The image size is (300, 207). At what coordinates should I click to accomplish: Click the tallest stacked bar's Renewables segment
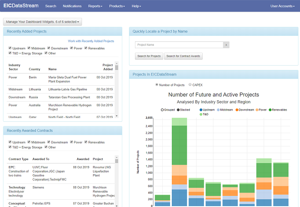[x=179, y=145]
